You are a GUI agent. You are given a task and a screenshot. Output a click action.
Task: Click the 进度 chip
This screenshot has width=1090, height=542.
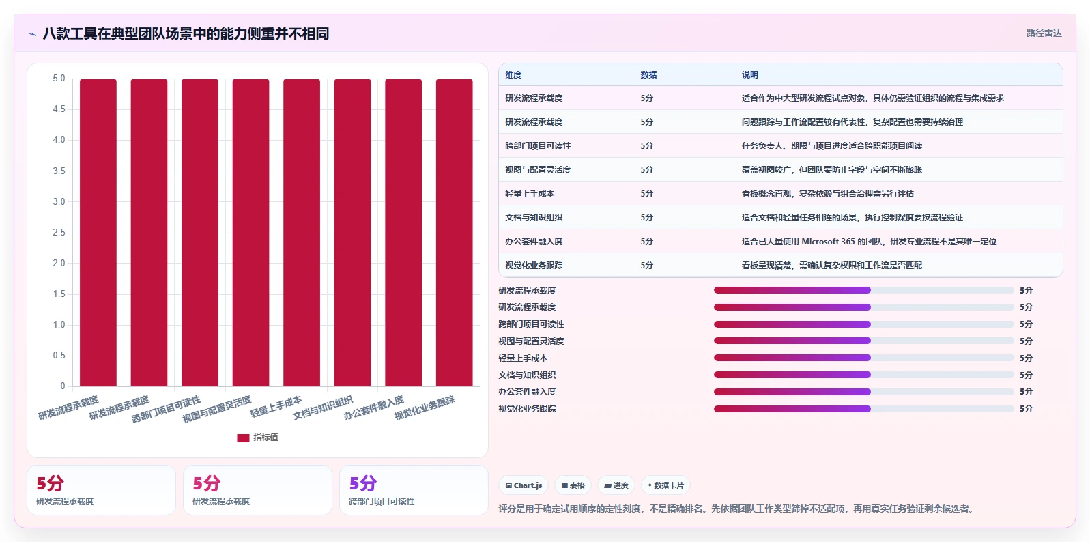[x=616, y=485]
